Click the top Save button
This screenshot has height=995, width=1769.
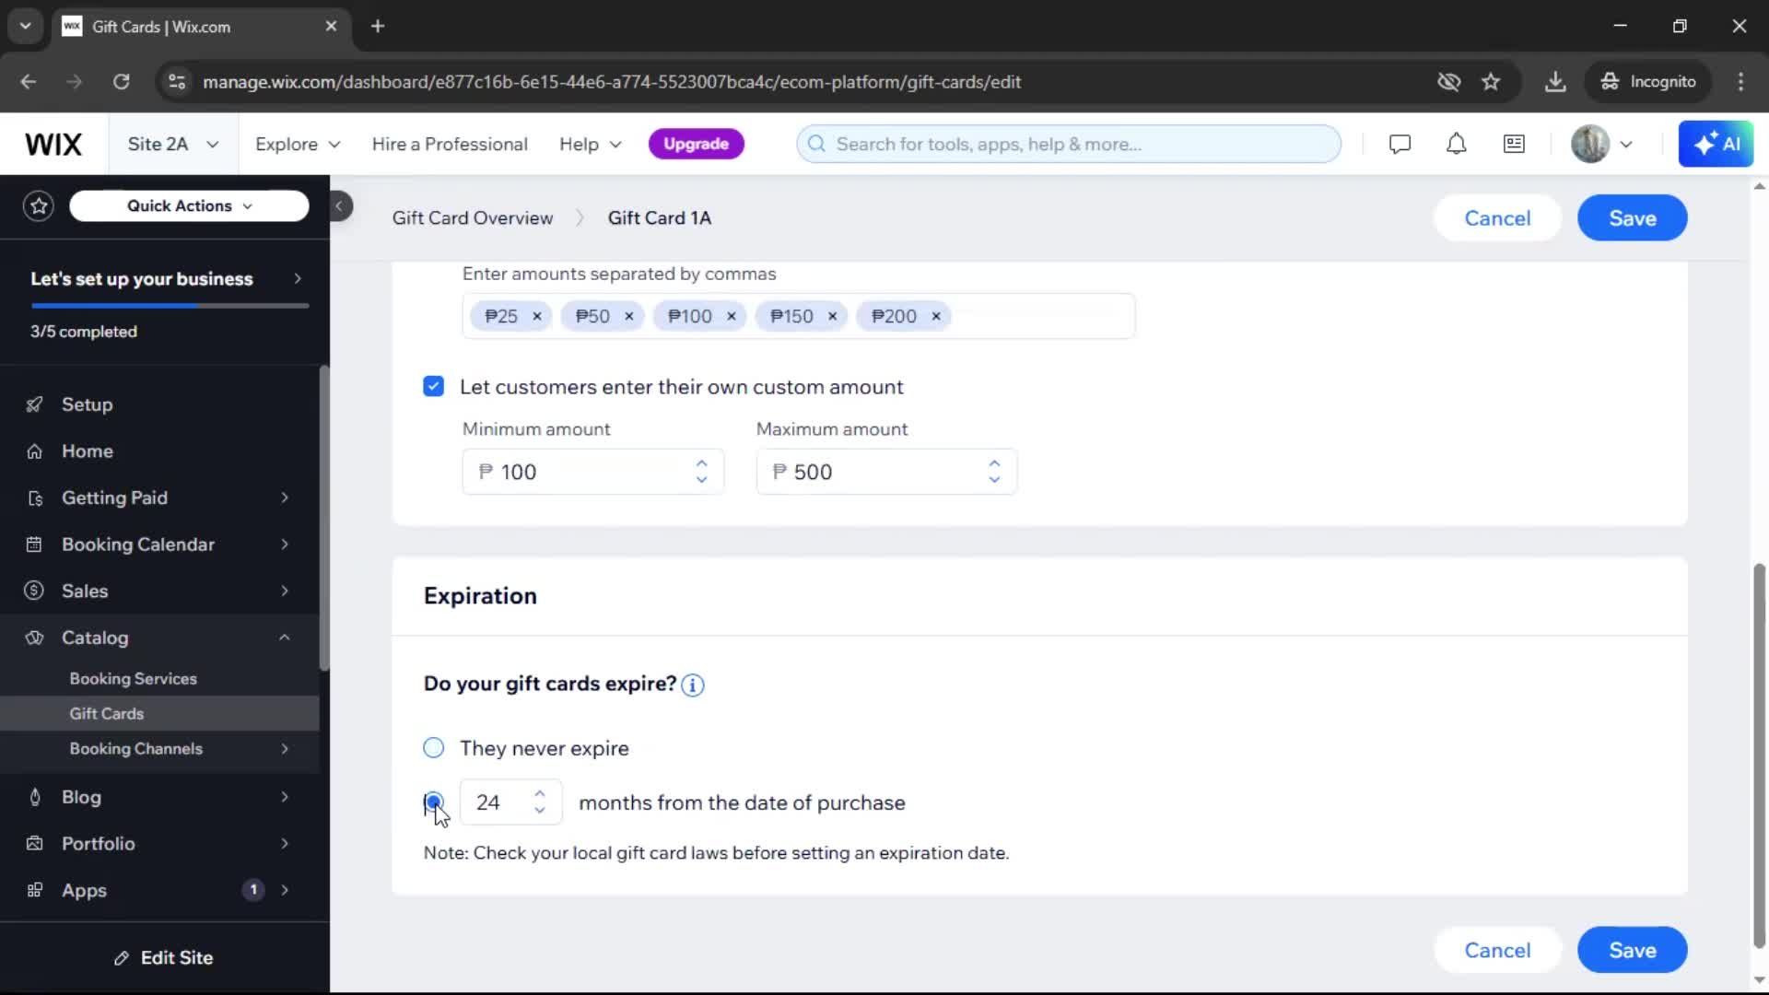(x=1632, y=218)
